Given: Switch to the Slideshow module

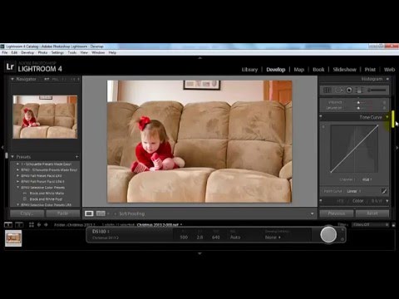Looking at the screenshot, I should (x=345, y=70).
